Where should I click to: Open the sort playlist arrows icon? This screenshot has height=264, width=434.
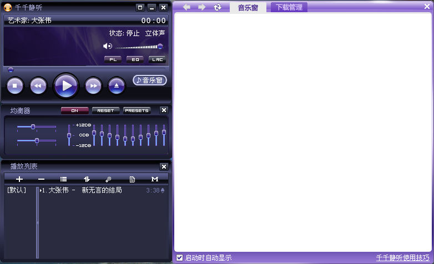(87, 179)
